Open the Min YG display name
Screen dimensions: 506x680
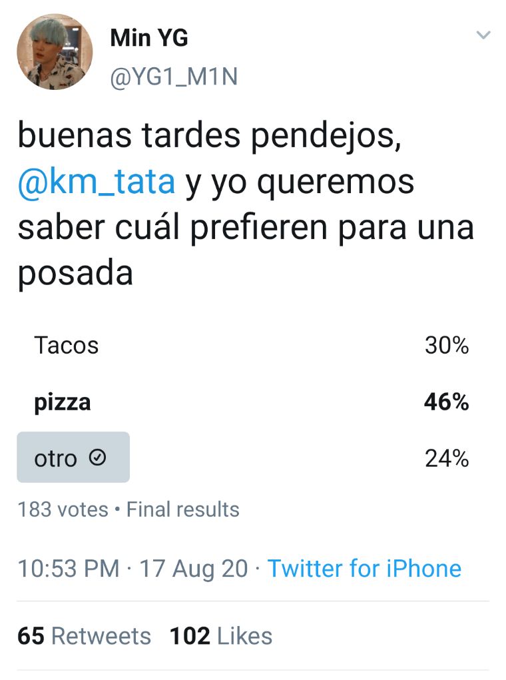point(149,38)
